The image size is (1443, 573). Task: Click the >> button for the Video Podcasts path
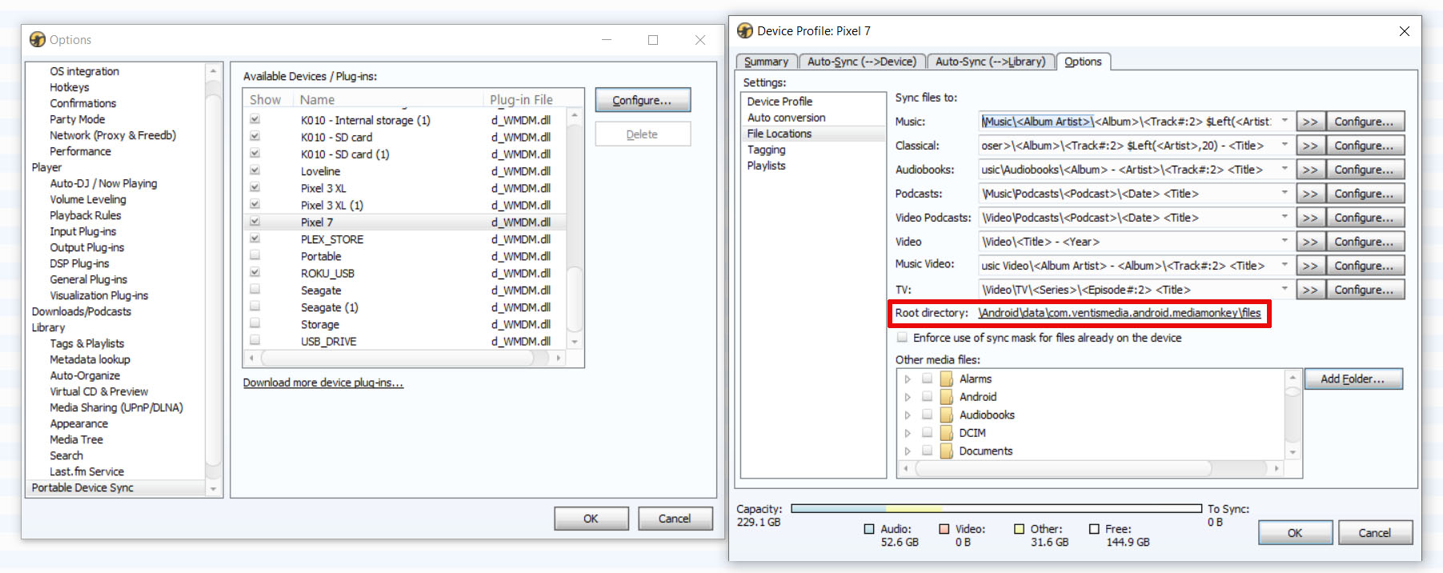pyautogui.click(x=1309, y=218)
